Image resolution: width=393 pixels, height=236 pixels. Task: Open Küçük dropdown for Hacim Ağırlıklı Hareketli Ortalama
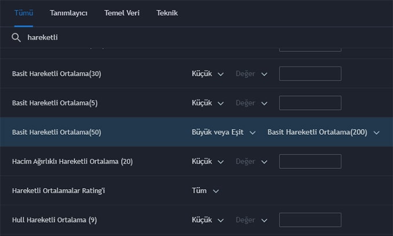pos(208,161)
